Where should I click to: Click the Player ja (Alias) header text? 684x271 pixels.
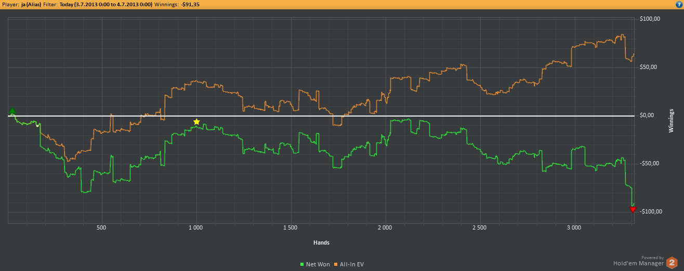(x=20, y=4)
